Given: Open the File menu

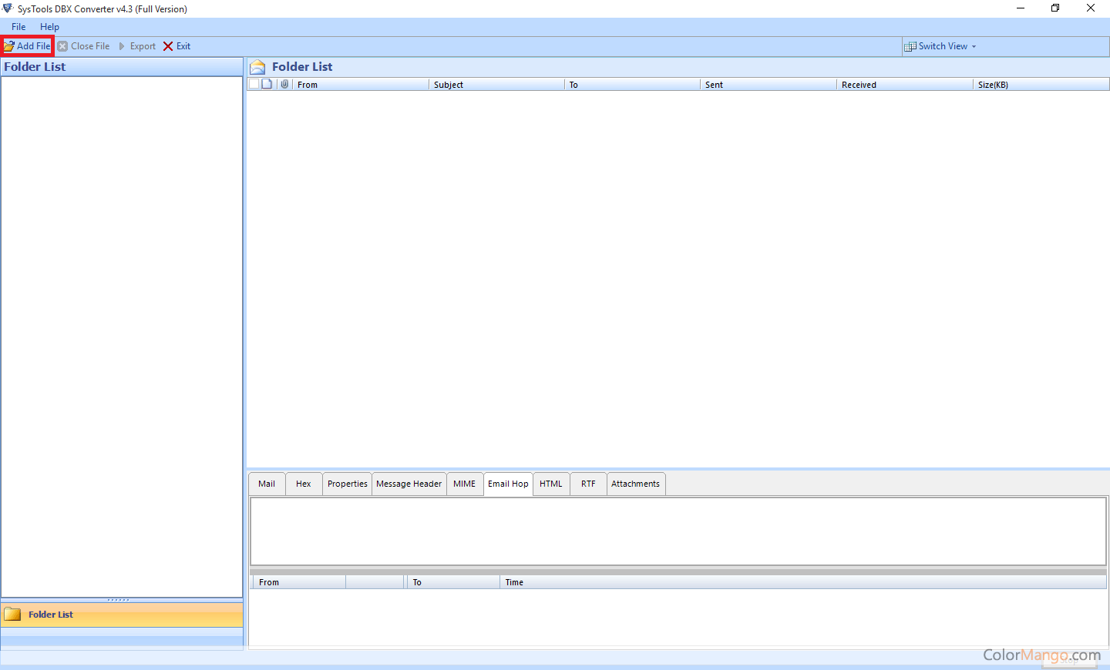Looking at the screenshot, I should coord(18,27).
